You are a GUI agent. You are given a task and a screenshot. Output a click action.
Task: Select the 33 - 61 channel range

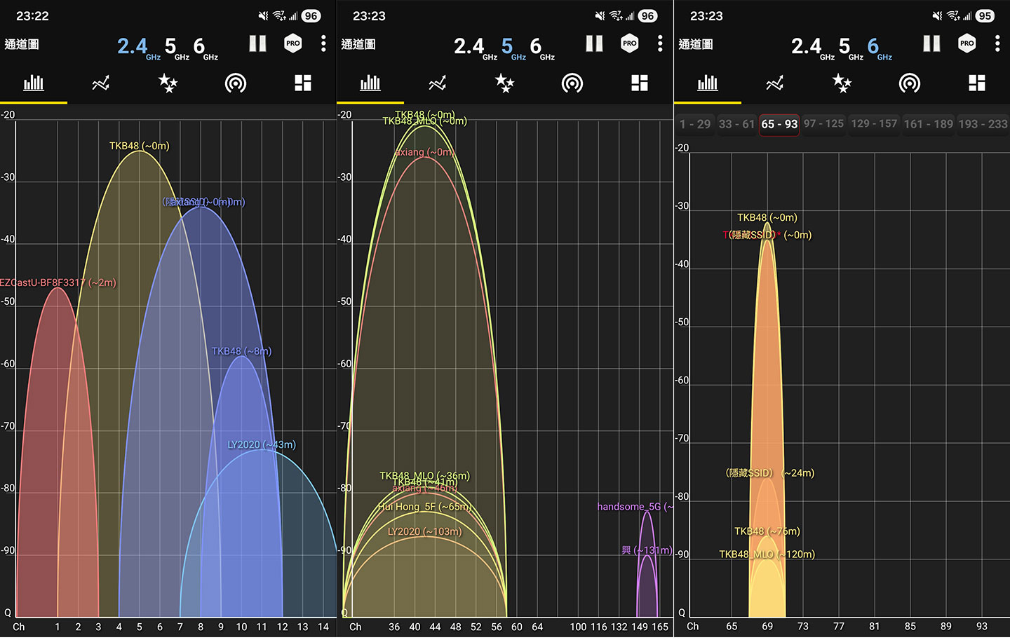[736, 124]
